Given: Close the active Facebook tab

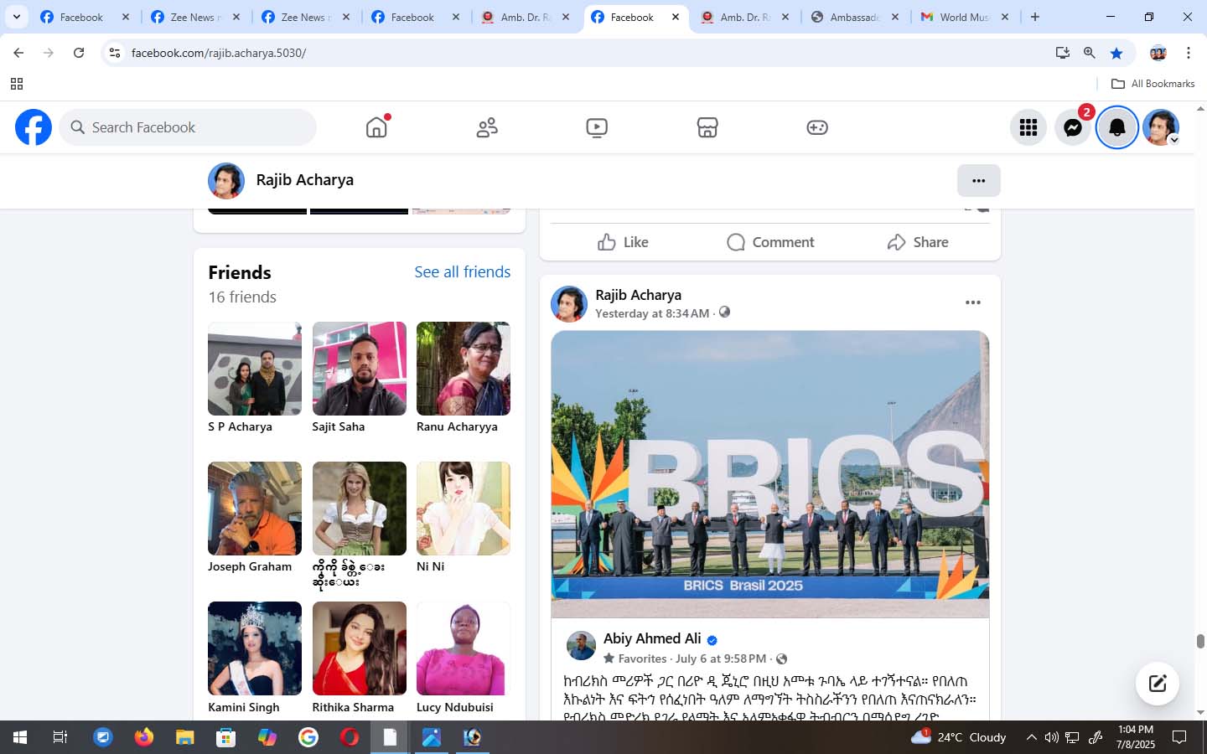Looking at the screenshot, I should pyautogui.click(x=676, y=17).
